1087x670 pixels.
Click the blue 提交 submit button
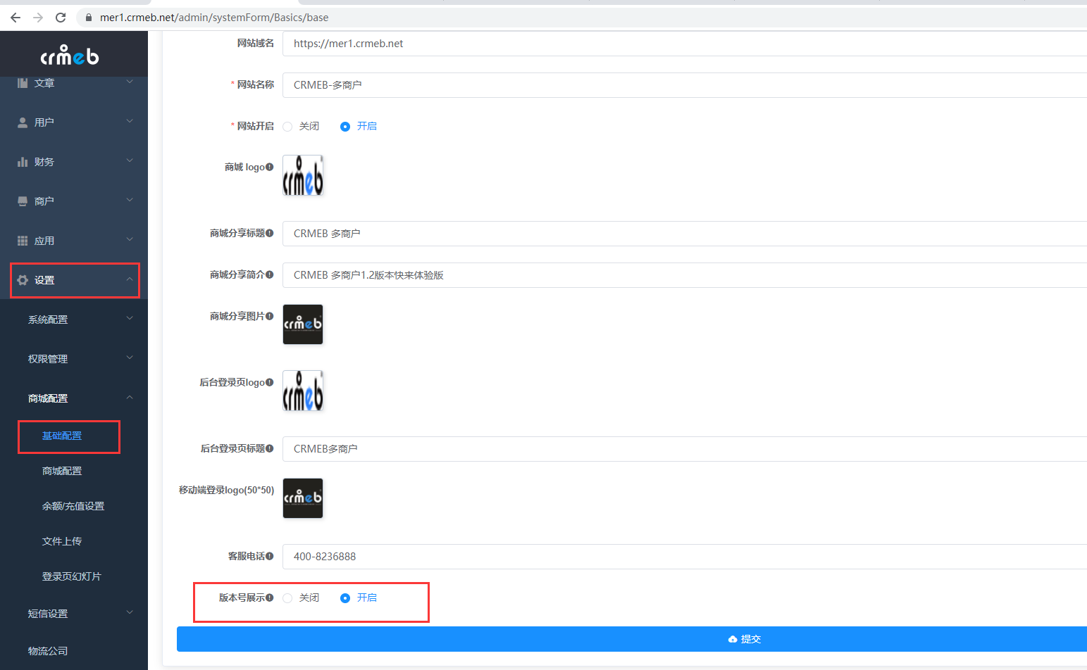tap(632, 639)
